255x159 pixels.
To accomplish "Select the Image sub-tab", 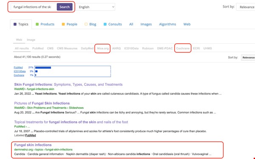I will [x=31, y=40].
